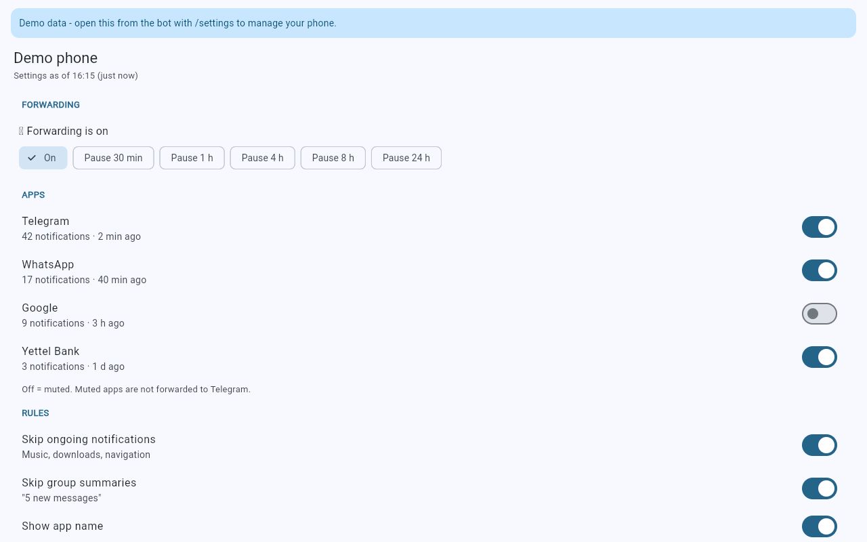Click the Telegram app name
The height and width of the screenshot is (542, 867).
click(x=45, y=222)
